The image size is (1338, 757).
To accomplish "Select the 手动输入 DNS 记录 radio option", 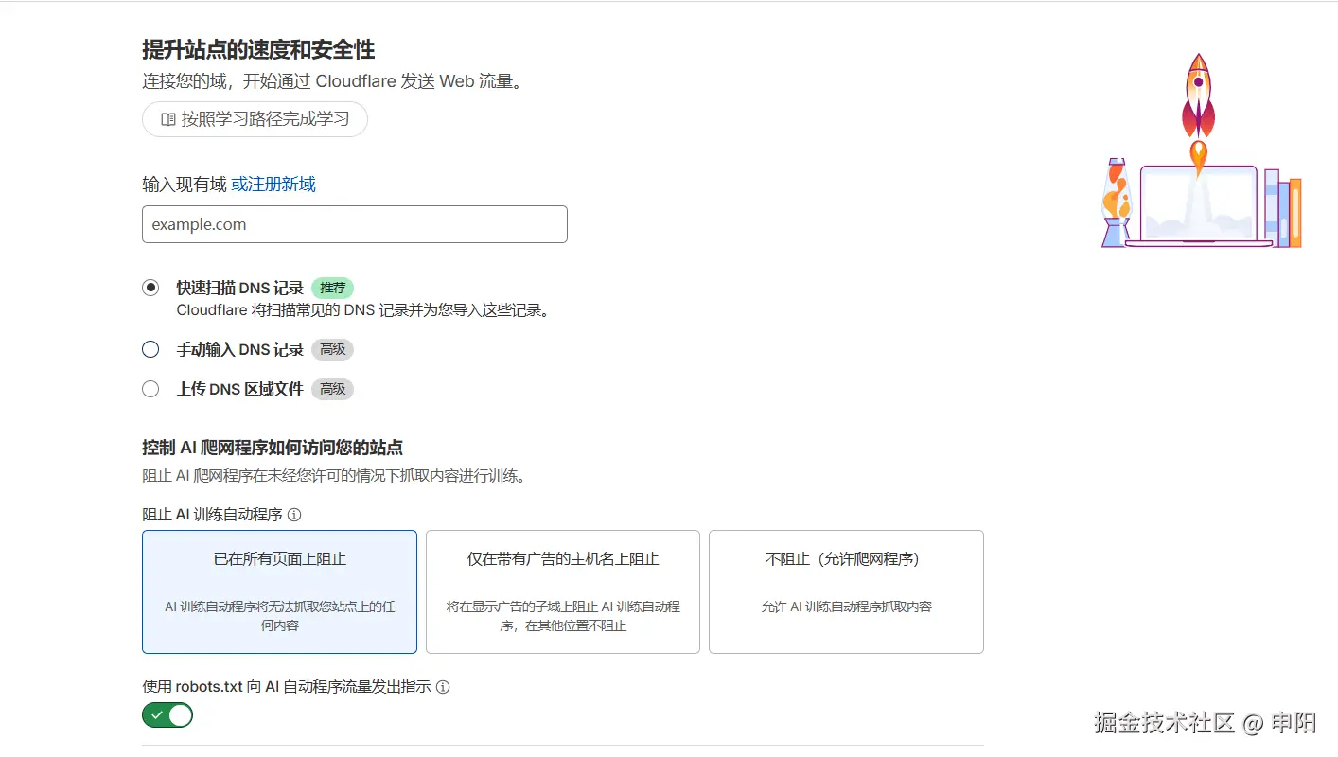I will click(x=150, y=349).
